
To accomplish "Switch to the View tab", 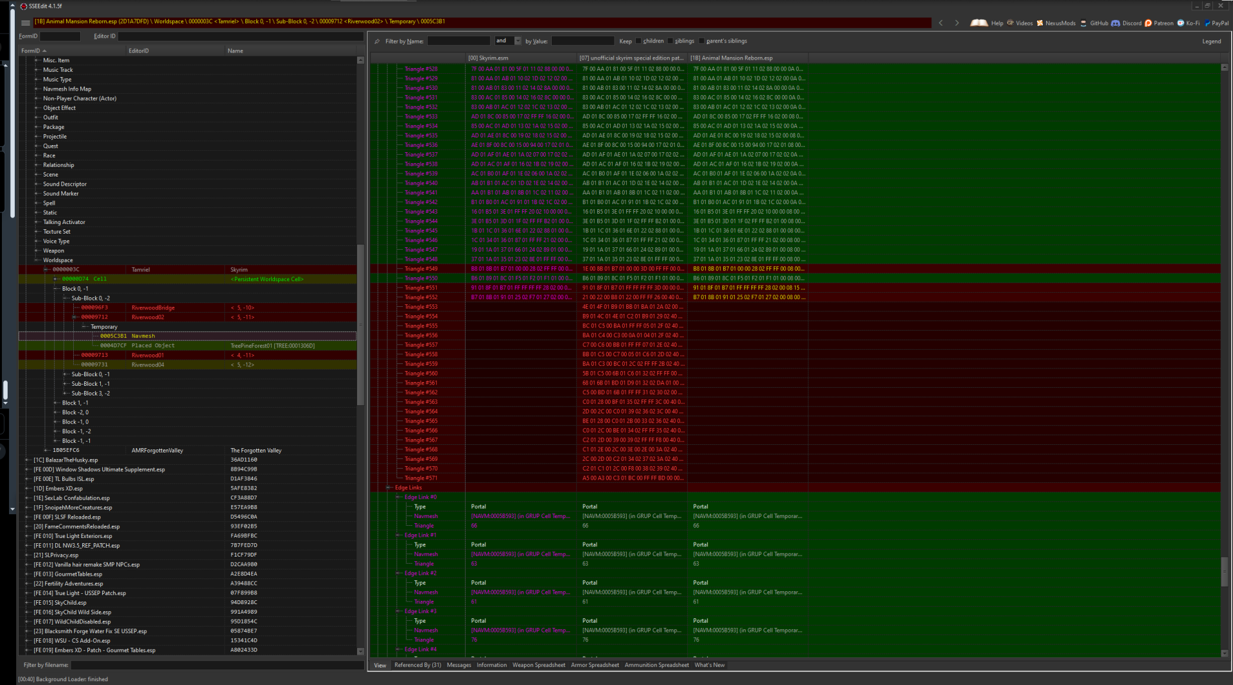I will (x=380, y=665).
